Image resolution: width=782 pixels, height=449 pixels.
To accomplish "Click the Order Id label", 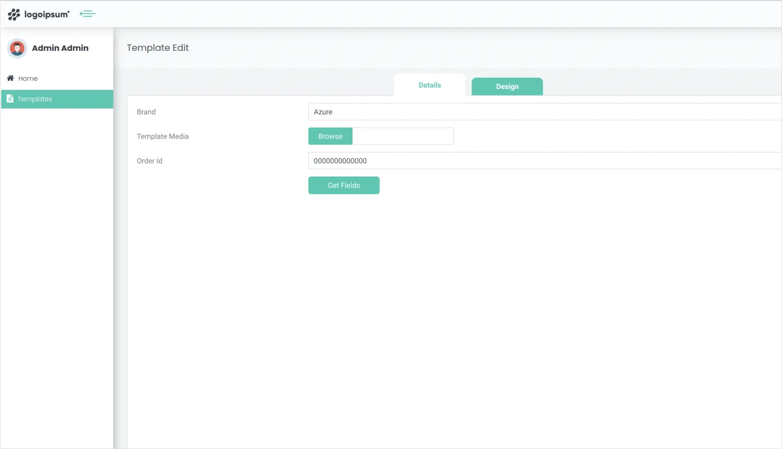I will 149,161.
